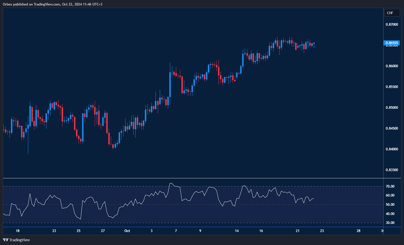Click the 0.87000 price axis label

(x=392, y=25)
